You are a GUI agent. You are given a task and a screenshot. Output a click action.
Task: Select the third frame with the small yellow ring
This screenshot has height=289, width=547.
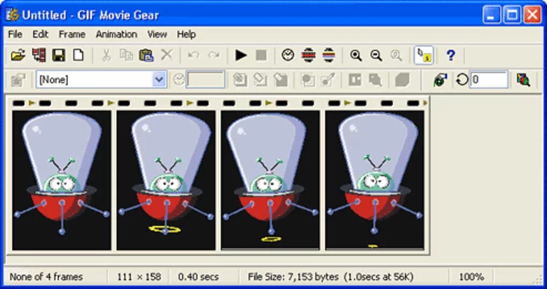pyautogui.click(x=270, y=180)
